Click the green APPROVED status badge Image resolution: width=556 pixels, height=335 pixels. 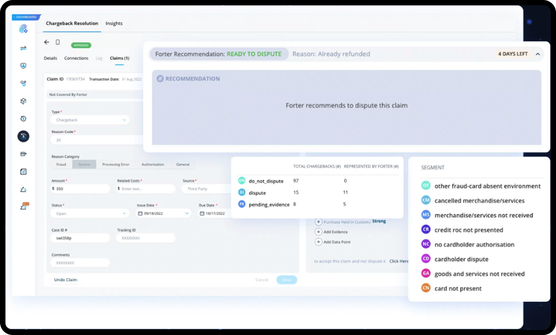81,45
